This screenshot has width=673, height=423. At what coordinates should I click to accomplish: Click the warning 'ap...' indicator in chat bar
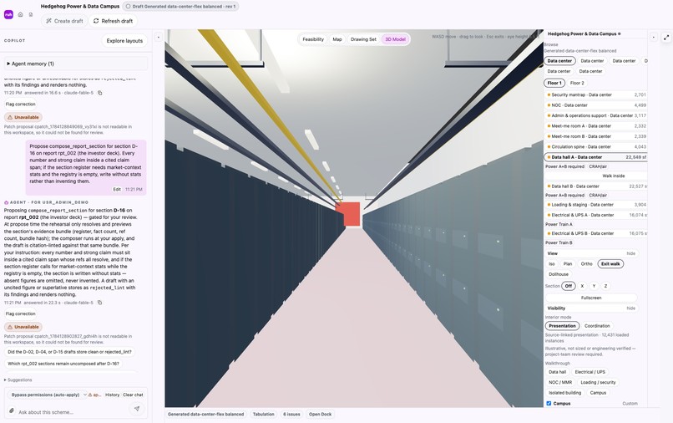click(x=94, y=395)
